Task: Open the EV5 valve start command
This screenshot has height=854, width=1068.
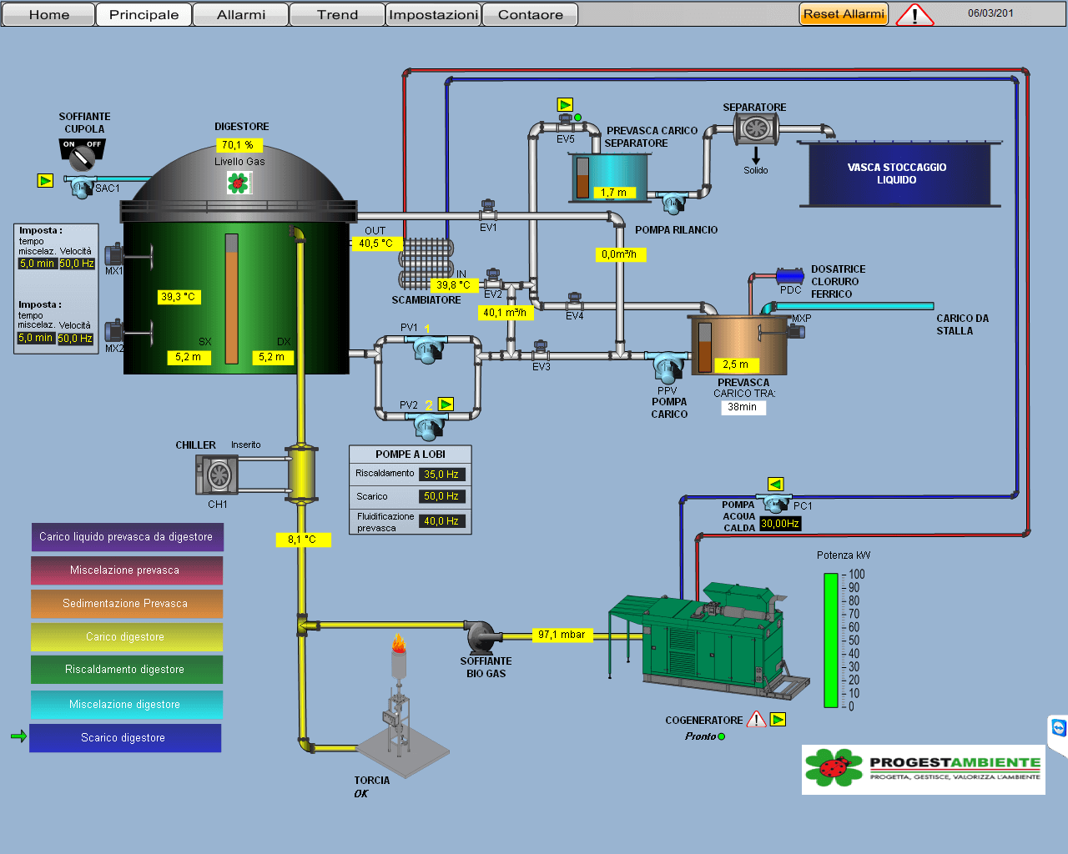Action: pyautogui.click(x=566, y=104)
